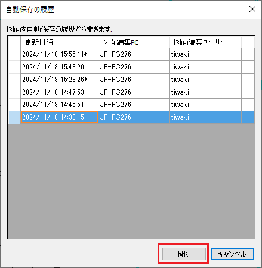Viewport: 262px width, 268px height.
Task: Click row selector of 14:47:53 row
Action: tap(14, 92)
